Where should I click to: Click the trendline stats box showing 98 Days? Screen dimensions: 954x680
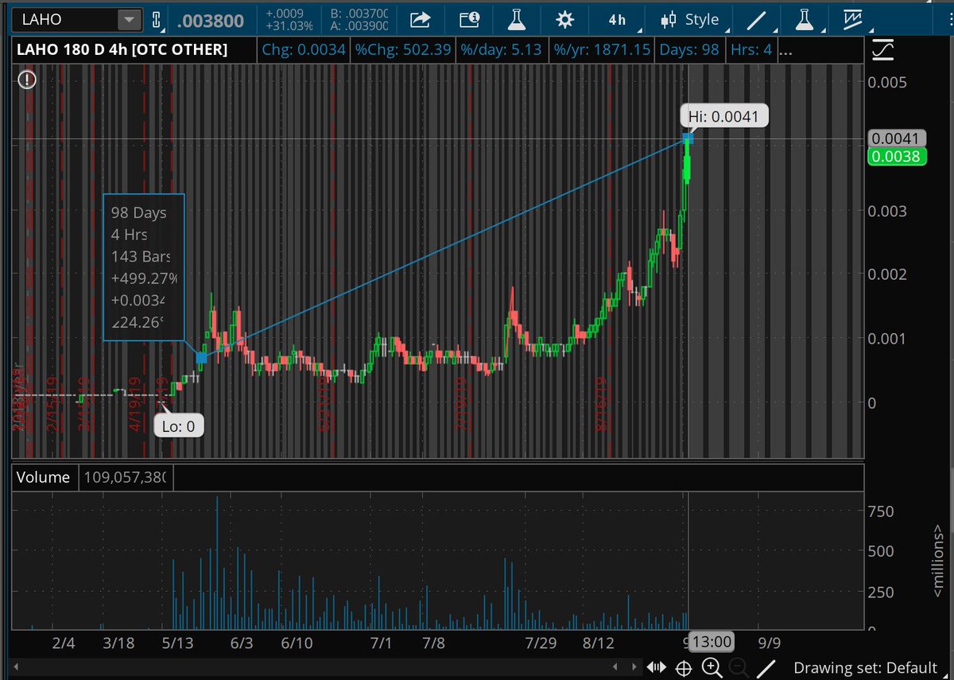click(x=144, y=267)
